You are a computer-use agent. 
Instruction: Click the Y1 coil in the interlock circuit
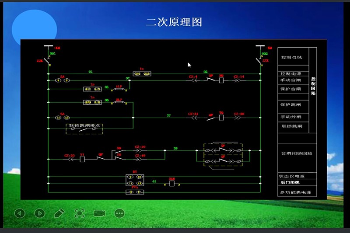point(82,159)
